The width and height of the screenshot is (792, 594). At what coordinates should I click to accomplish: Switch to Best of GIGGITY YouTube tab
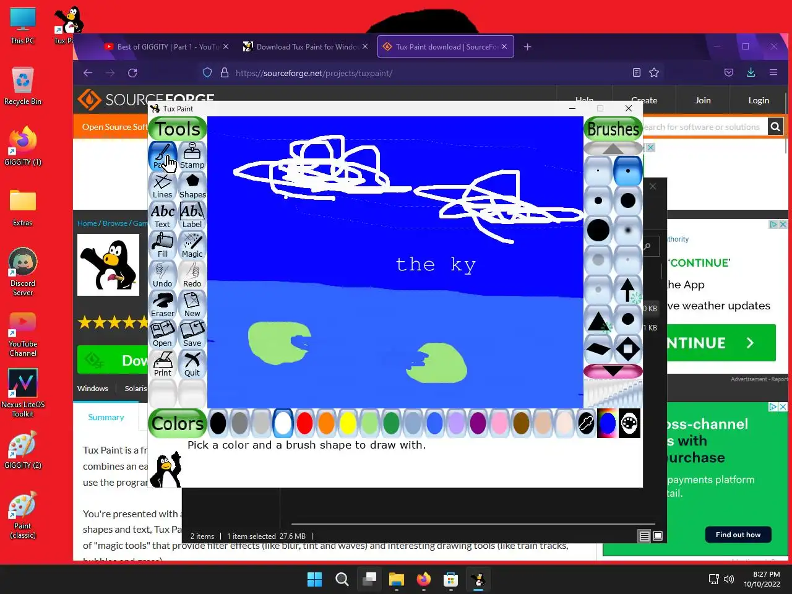coord(166,46)
